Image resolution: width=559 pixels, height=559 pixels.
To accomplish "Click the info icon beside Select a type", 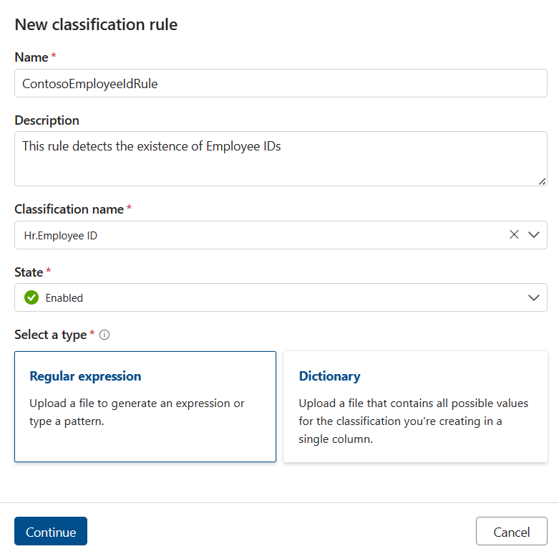I will coord(104,335).
